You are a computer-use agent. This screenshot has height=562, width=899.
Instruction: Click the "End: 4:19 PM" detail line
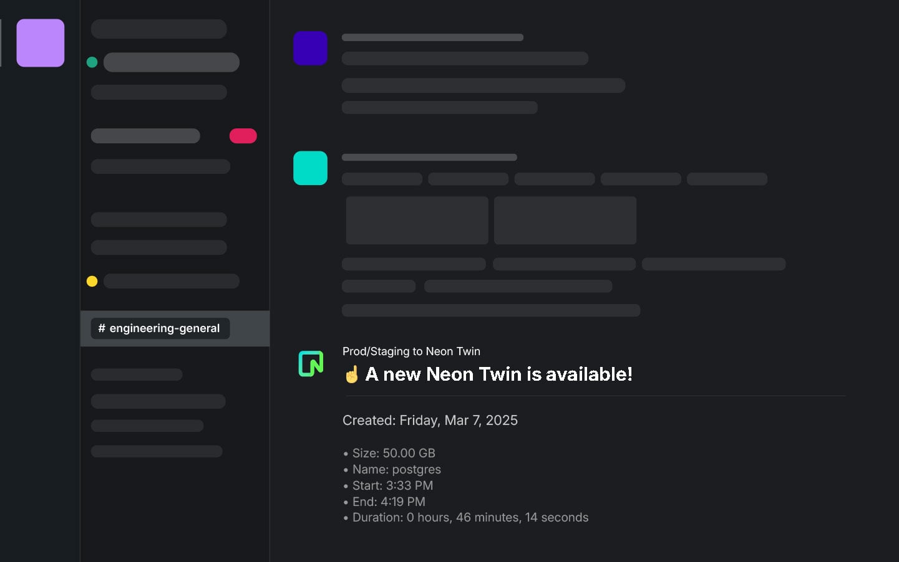(x=388, y=502)
